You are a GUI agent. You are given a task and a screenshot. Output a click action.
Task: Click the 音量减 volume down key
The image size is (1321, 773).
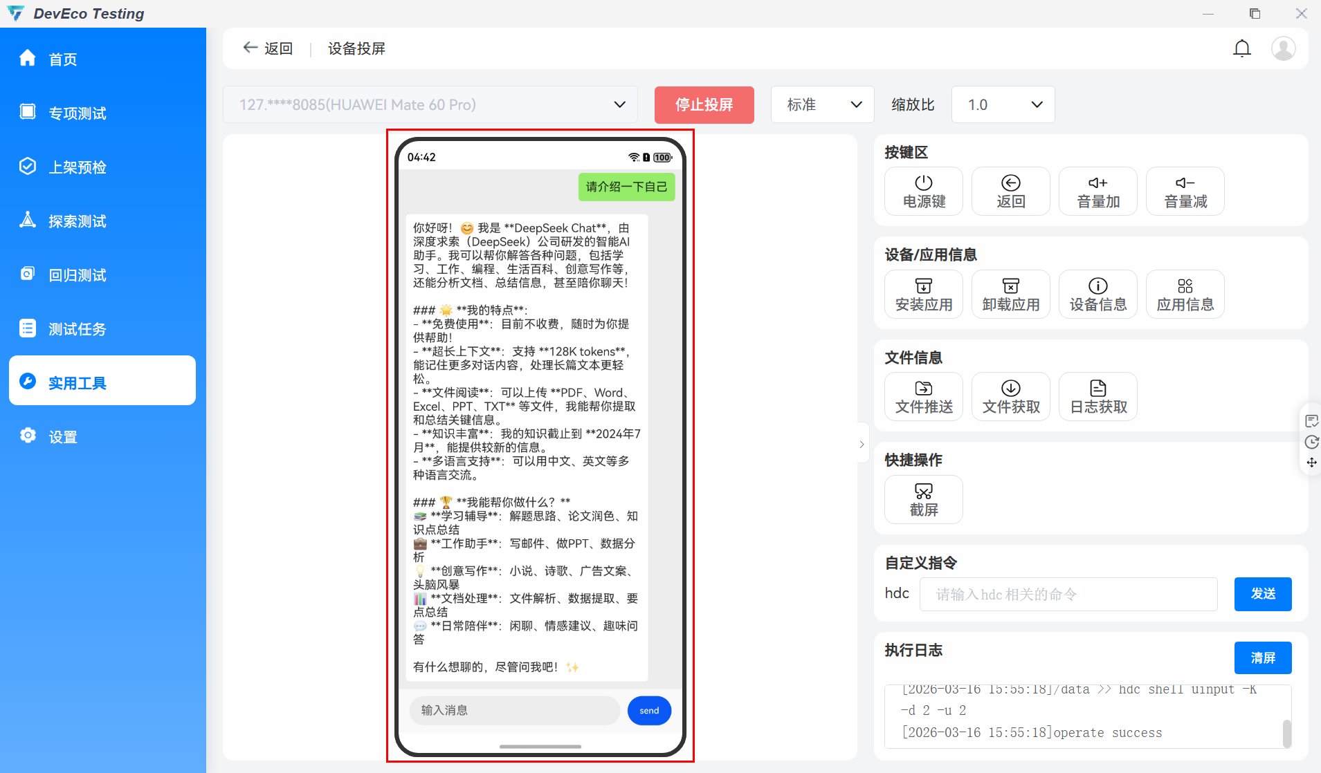click(1185, 192)
